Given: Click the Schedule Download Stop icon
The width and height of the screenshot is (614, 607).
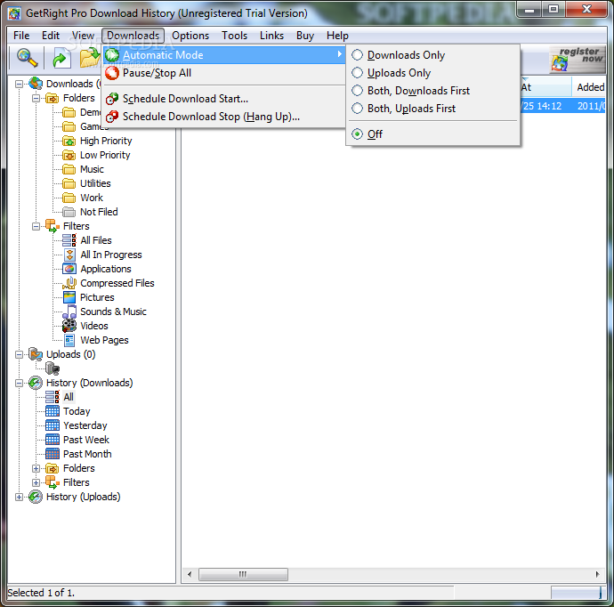Looking at the screenshot, I should point(112,117).
